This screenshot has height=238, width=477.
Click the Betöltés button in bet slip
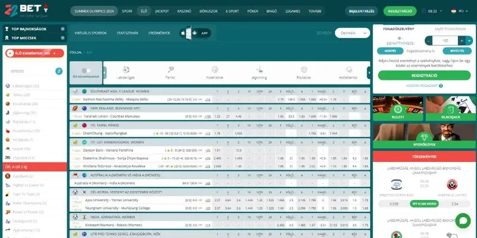[457, 51]
